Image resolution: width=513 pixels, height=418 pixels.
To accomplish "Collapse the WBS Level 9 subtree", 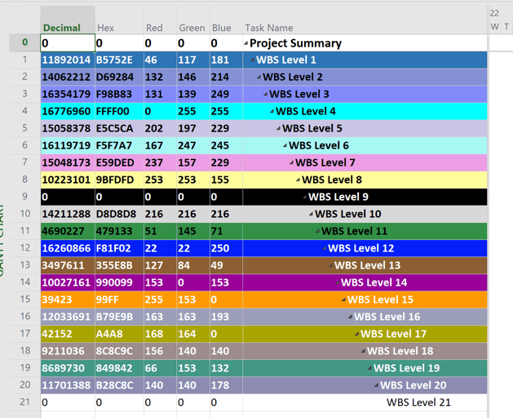I will (x=305, y=198).
